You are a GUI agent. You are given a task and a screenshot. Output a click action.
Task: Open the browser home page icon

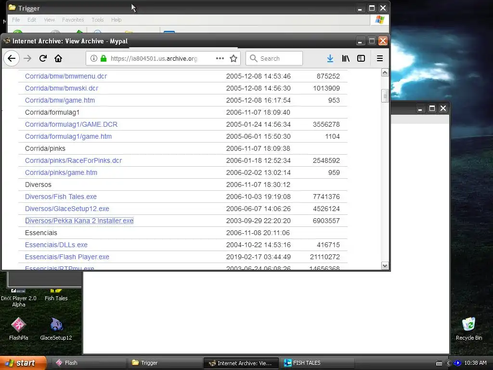point(58,58)
